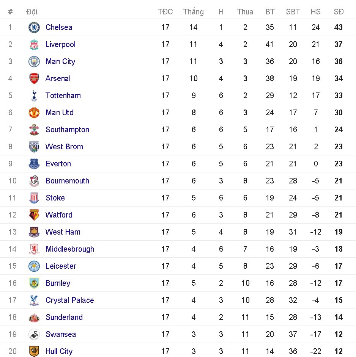Open the Southampton team link
The height and width of the screenshot is (357, 356).
tap(67, 130)
